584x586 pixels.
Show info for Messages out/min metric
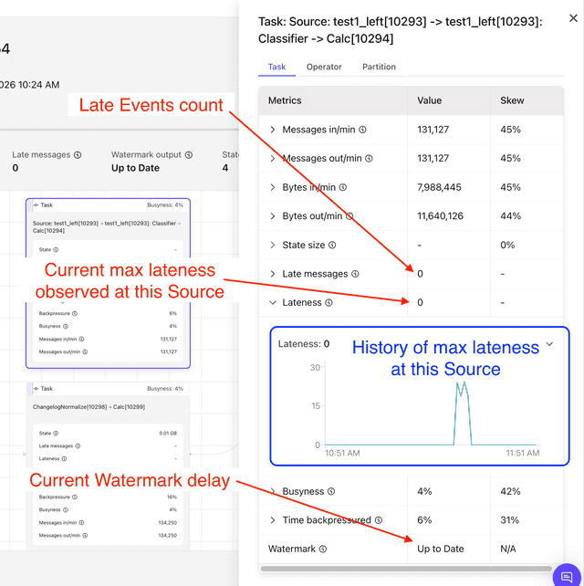369,159
